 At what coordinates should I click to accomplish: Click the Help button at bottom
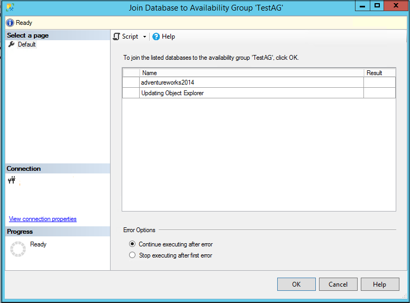point(379,284)
